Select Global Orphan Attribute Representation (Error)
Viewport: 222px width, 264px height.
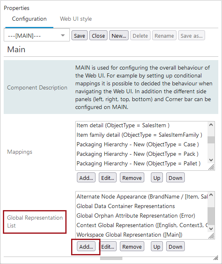click(x=136, y=216)
